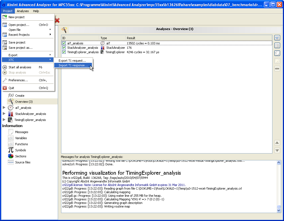Sort table by the Result column header
Screen dimensions: 284x221
coord(199,38)
